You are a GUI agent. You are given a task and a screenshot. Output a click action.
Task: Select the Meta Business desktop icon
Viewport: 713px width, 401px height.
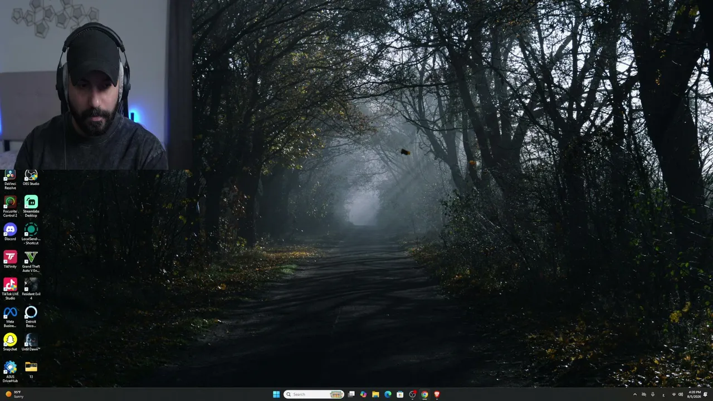[10, 316]
